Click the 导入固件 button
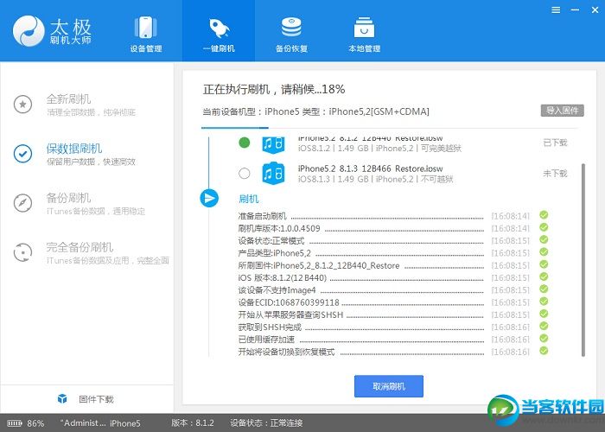 pos(562,111)
